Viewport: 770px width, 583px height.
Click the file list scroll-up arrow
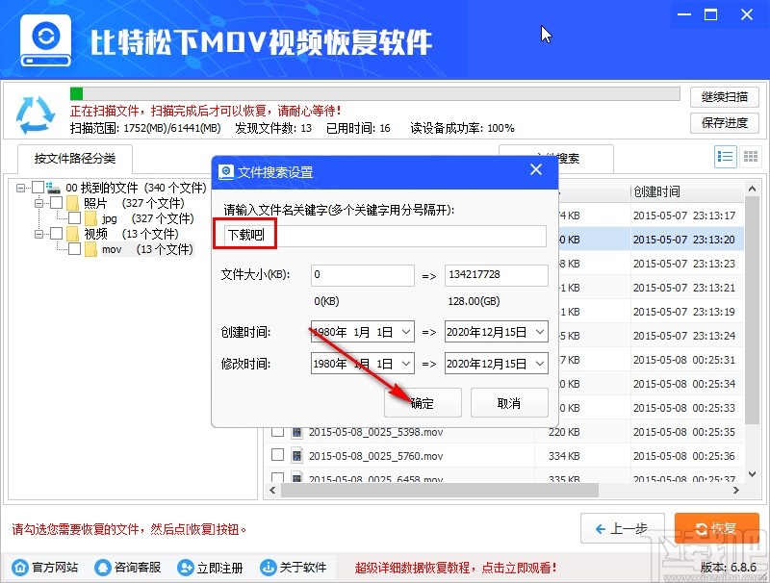(x=752, y=189)
